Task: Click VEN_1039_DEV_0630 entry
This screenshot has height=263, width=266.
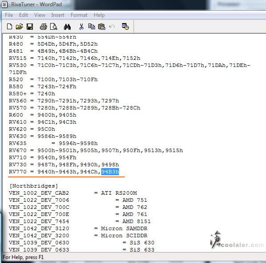Action: (39, 243)
